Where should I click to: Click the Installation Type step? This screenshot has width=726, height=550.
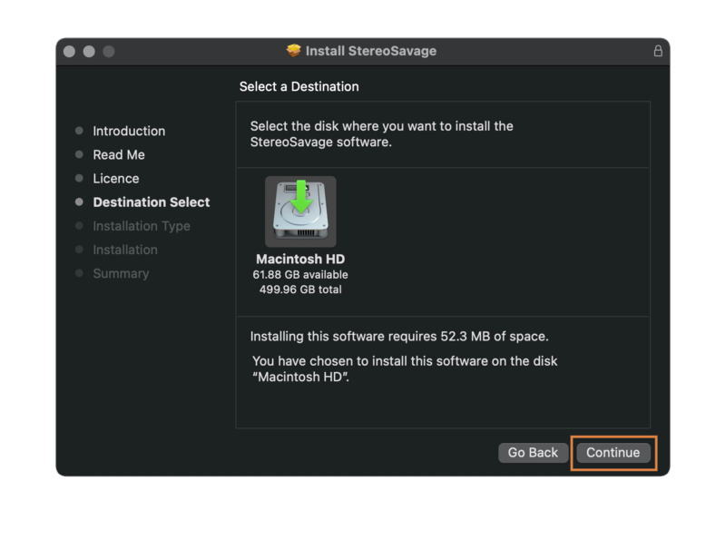(x=141, y=225)
